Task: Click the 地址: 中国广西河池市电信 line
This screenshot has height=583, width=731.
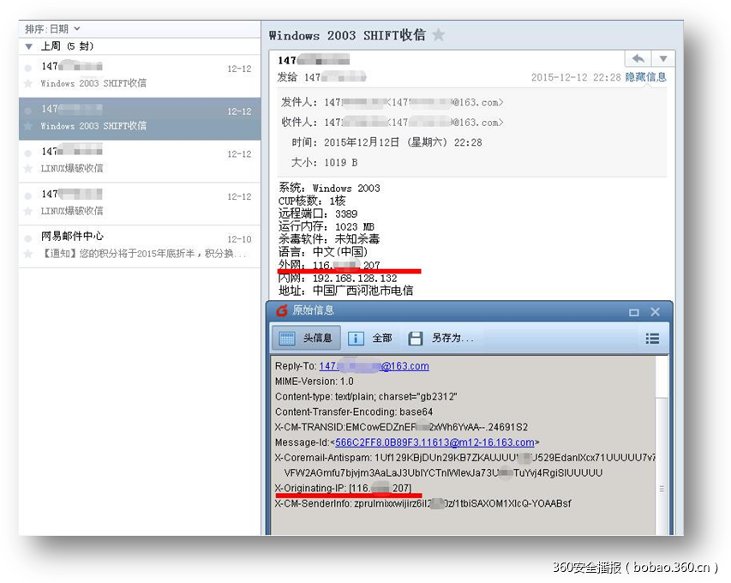Action: click(x=345, y=291)
